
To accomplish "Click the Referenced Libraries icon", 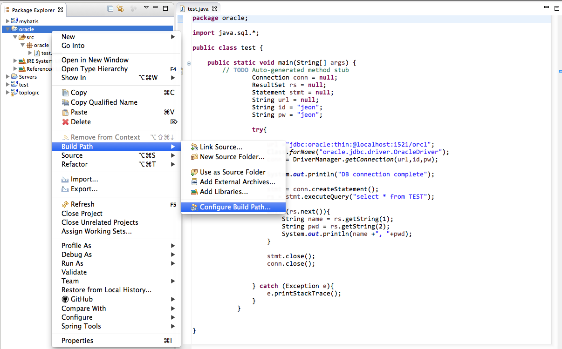I will pos(22,69).
